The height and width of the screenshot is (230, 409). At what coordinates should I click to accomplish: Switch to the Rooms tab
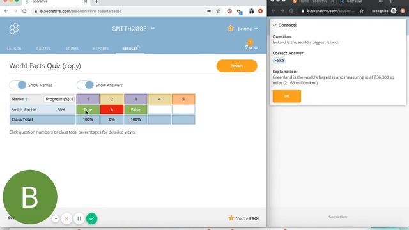click(72, 49)
